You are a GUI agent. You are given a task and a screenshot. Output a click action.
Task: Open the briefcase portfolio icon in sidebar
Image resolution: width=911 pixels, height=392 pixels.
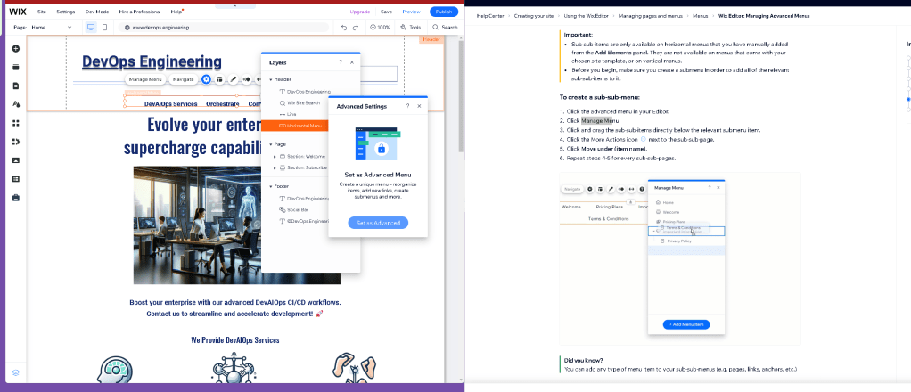point(16,198)
